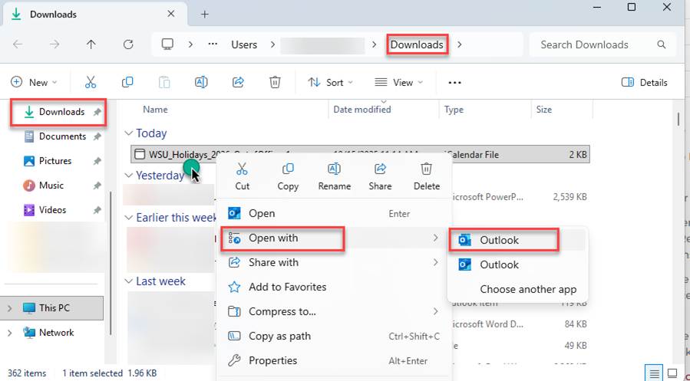Toggle the Details pane button
This screenshot has width=690, height=381.
click(644, 82)
